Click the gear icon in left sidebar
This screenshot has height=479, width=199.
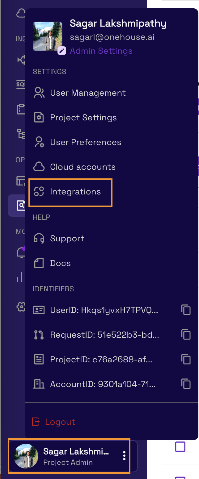click(21, 307)
